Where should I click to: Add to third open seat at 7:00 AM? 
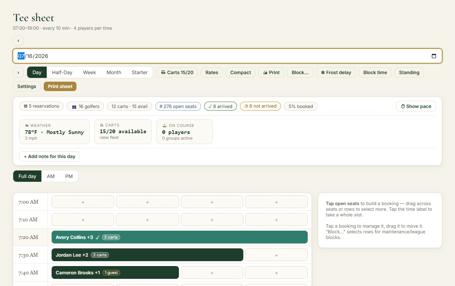click(x=212, y=202)
